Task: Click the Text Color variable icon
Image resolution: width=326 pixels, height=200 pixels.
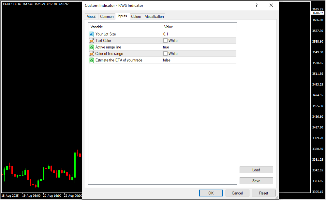Action: pos(92,41)
